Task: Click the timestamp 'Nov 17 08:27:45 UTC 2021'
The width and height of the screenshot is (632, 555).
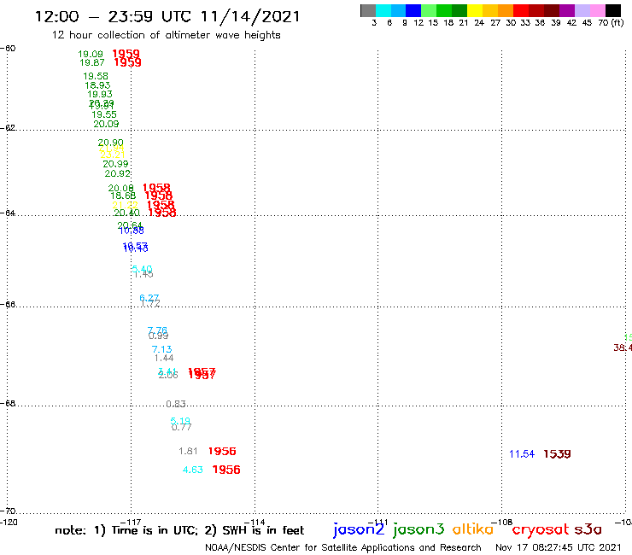Action: (559, 547)
